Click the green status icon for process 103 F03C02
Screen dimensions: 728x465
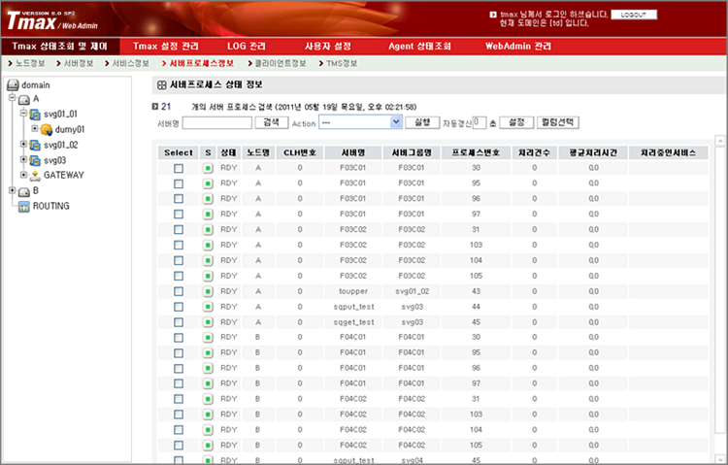[208, 246]
